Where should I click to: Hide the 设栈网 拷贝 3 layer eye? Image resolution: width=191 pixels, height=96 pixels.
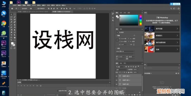click(x=116, y=76)
